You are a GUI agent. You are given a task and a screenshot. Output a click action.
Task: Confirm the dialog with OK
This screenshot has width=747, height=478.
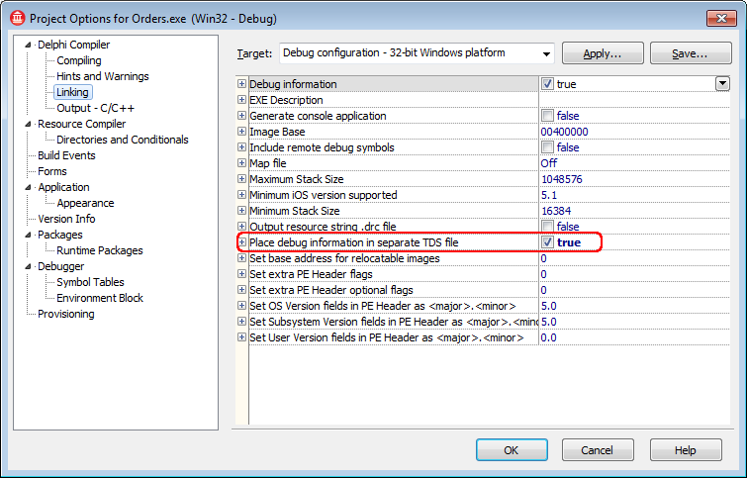coord(512,449)
